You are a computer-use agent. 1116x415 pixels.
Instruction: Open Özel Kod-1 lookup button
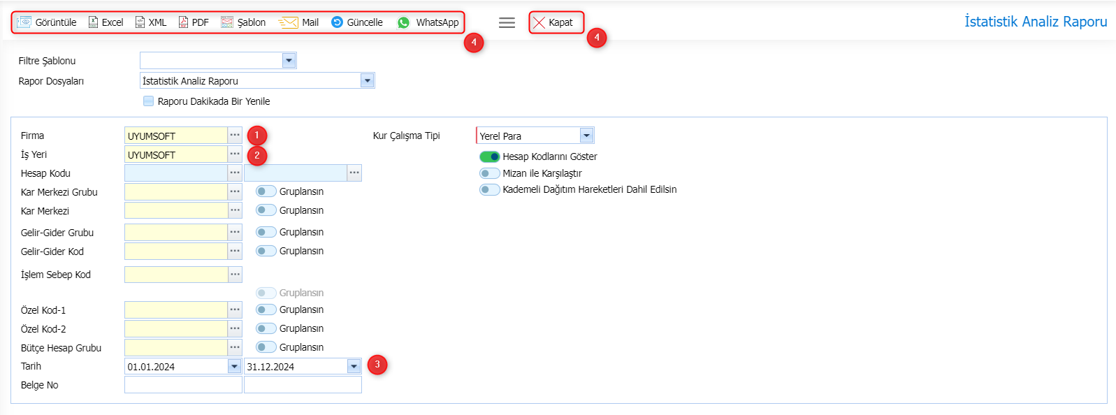235,310
